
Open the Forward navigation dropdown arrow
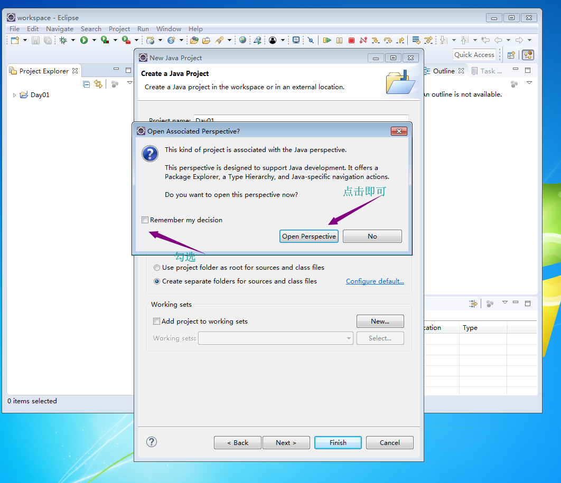[529, 41]
